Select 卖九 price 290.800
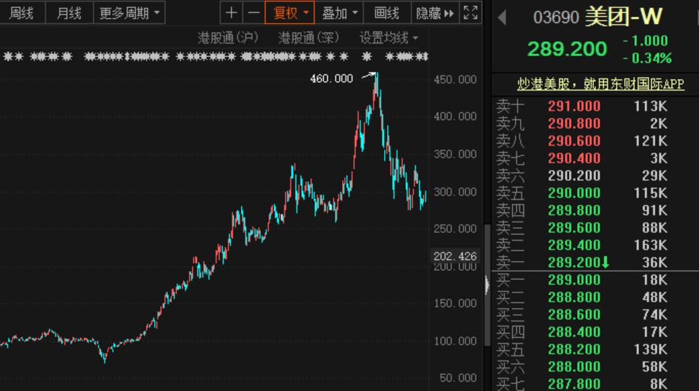 [574, 123]
